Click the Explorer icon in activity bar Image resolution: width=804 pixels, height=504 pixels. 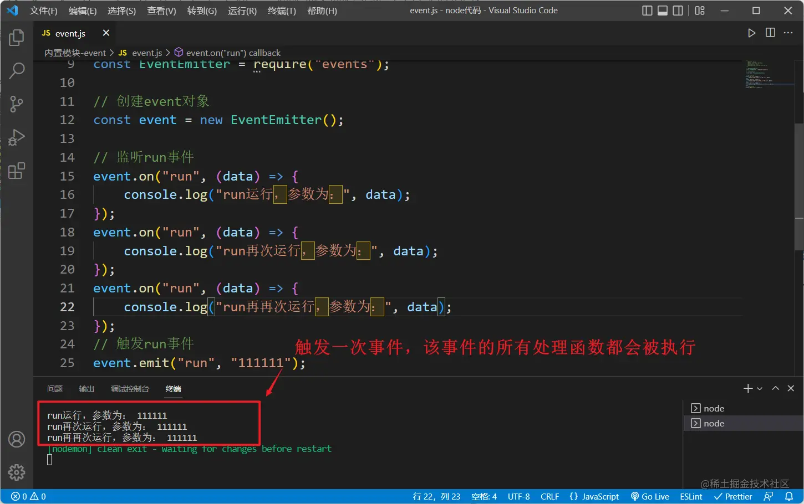point(17,38)
